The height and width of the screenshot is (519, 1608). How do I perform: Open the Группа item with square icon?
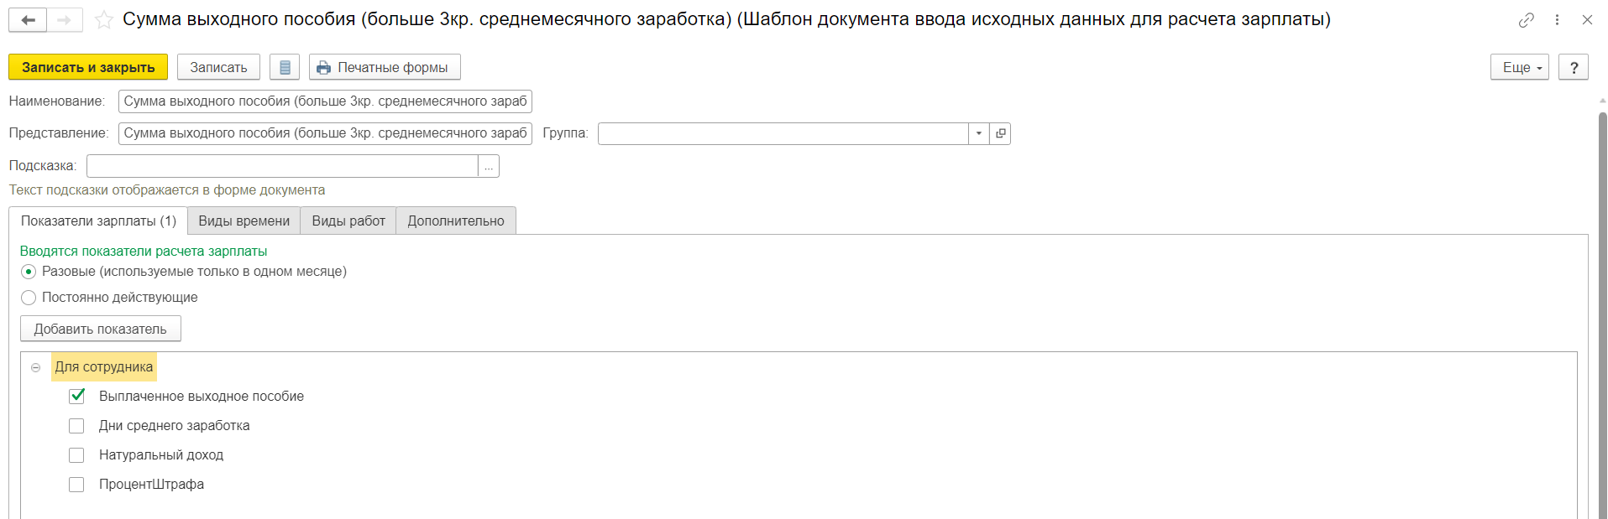1000,133
